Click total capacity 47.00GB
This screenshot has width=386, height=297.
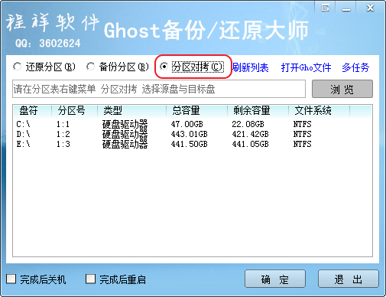[187, 124]
